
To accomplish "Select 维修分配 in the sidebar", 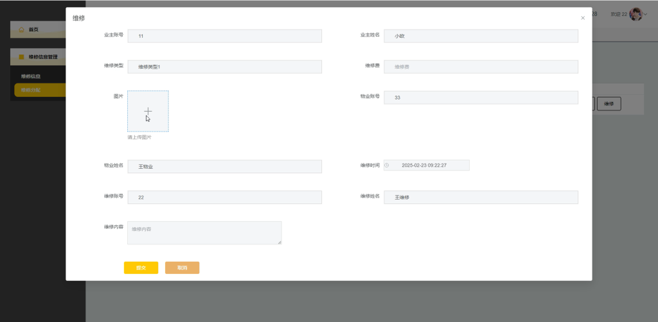I will pyautogui.click(x=40, y=90).
